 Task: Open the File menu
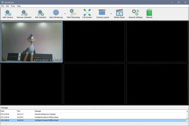(3, 6)
